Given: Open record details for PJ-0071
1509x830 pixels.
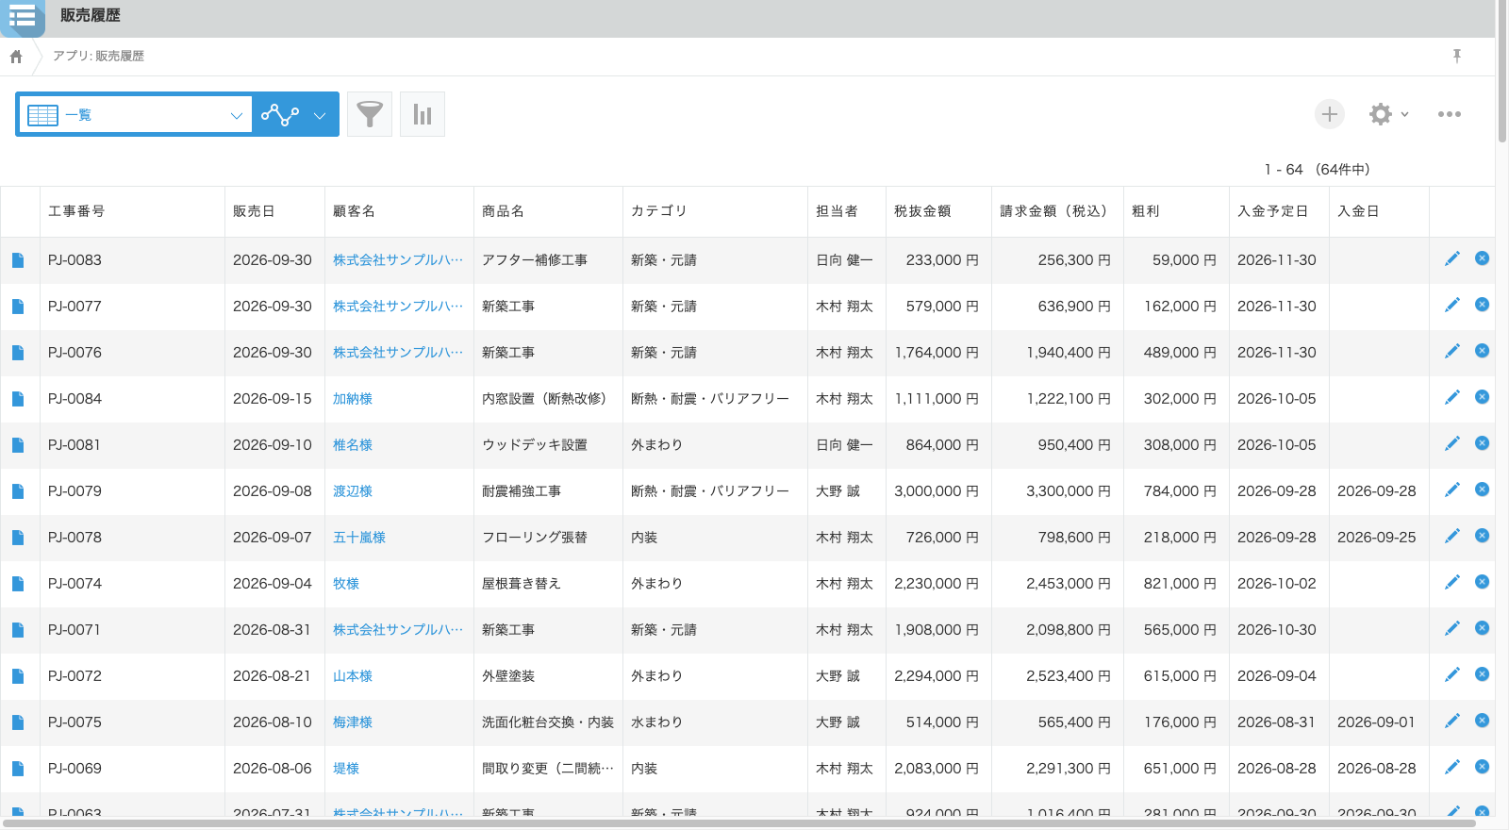Looking at the screenshot, I should pyautogui.click(x=18, y=630).
